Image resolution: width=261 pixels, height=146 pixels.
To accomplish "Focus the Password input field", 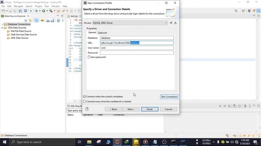I will (x=137, y=53).
